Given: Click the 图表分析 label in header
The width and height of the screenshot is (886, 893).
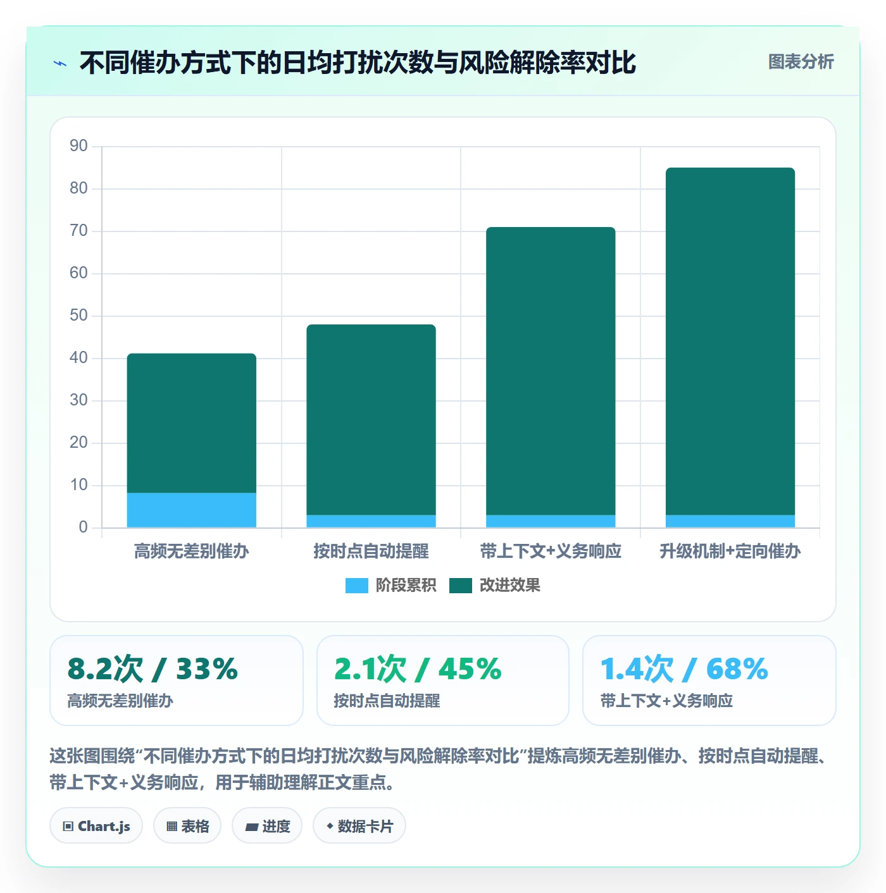Looking at the screenshot, I should tap(801, 61).
